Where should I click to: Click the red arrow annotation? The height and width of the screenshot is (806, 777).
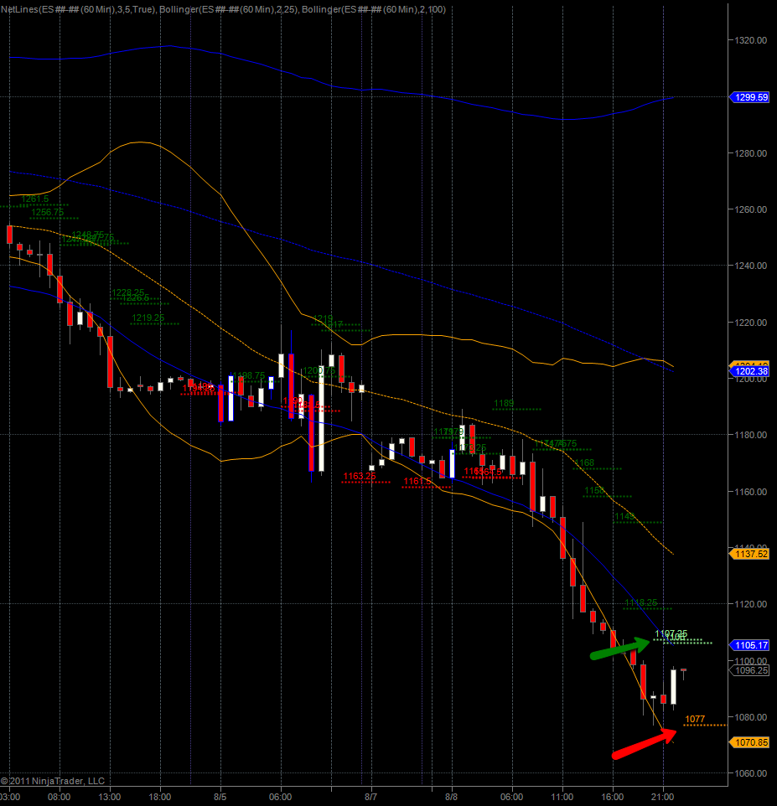644,744
